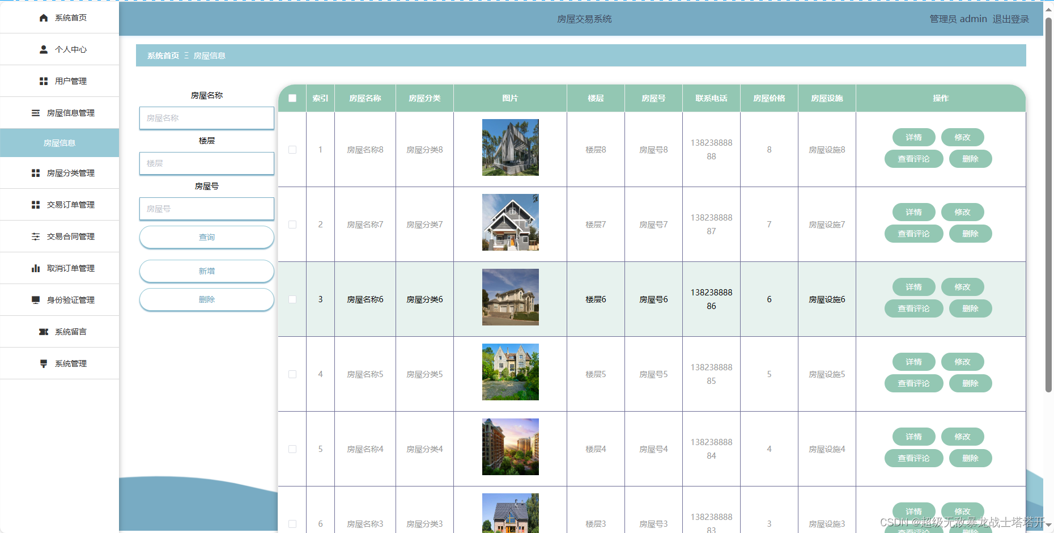Viewport: 1054px width, 533px height.
Task: Check the box for row 房屋名称7
Action: coord(292,225)
